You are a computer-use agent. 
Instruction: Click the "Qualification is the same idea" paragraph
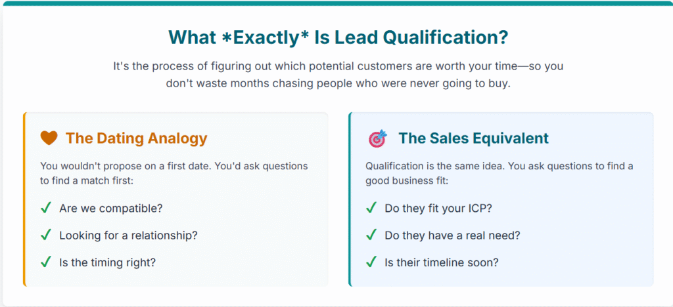coord(499,173)
